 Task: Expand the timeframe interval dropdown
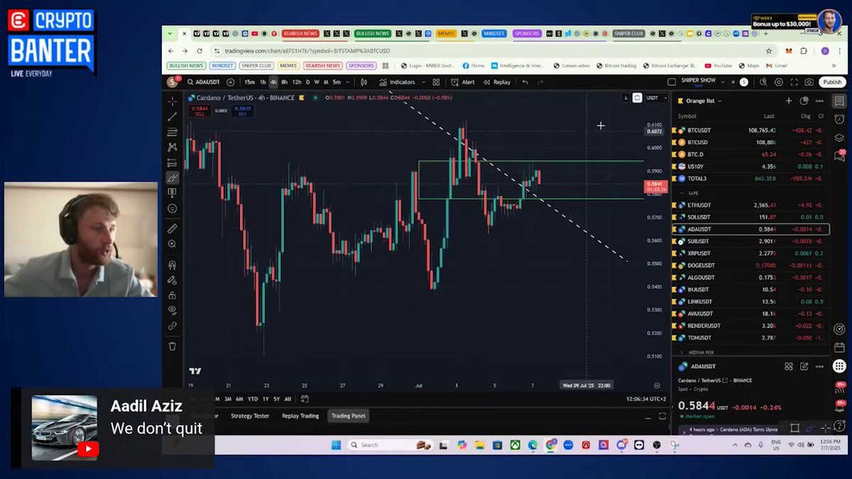point(347,82)
